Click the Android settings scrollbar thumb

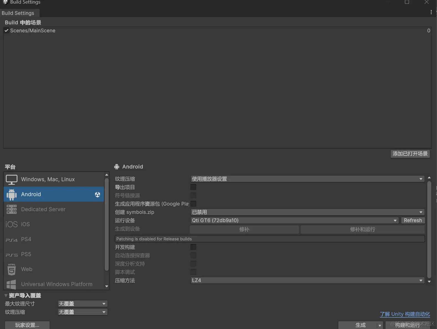point(429,229)
